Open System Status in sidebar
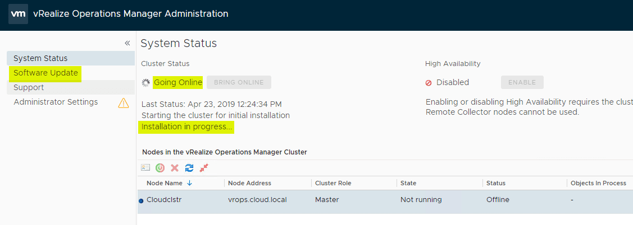The width and height of the screenshot is (633, 225). pyautogui.click(x=40, y=58)
